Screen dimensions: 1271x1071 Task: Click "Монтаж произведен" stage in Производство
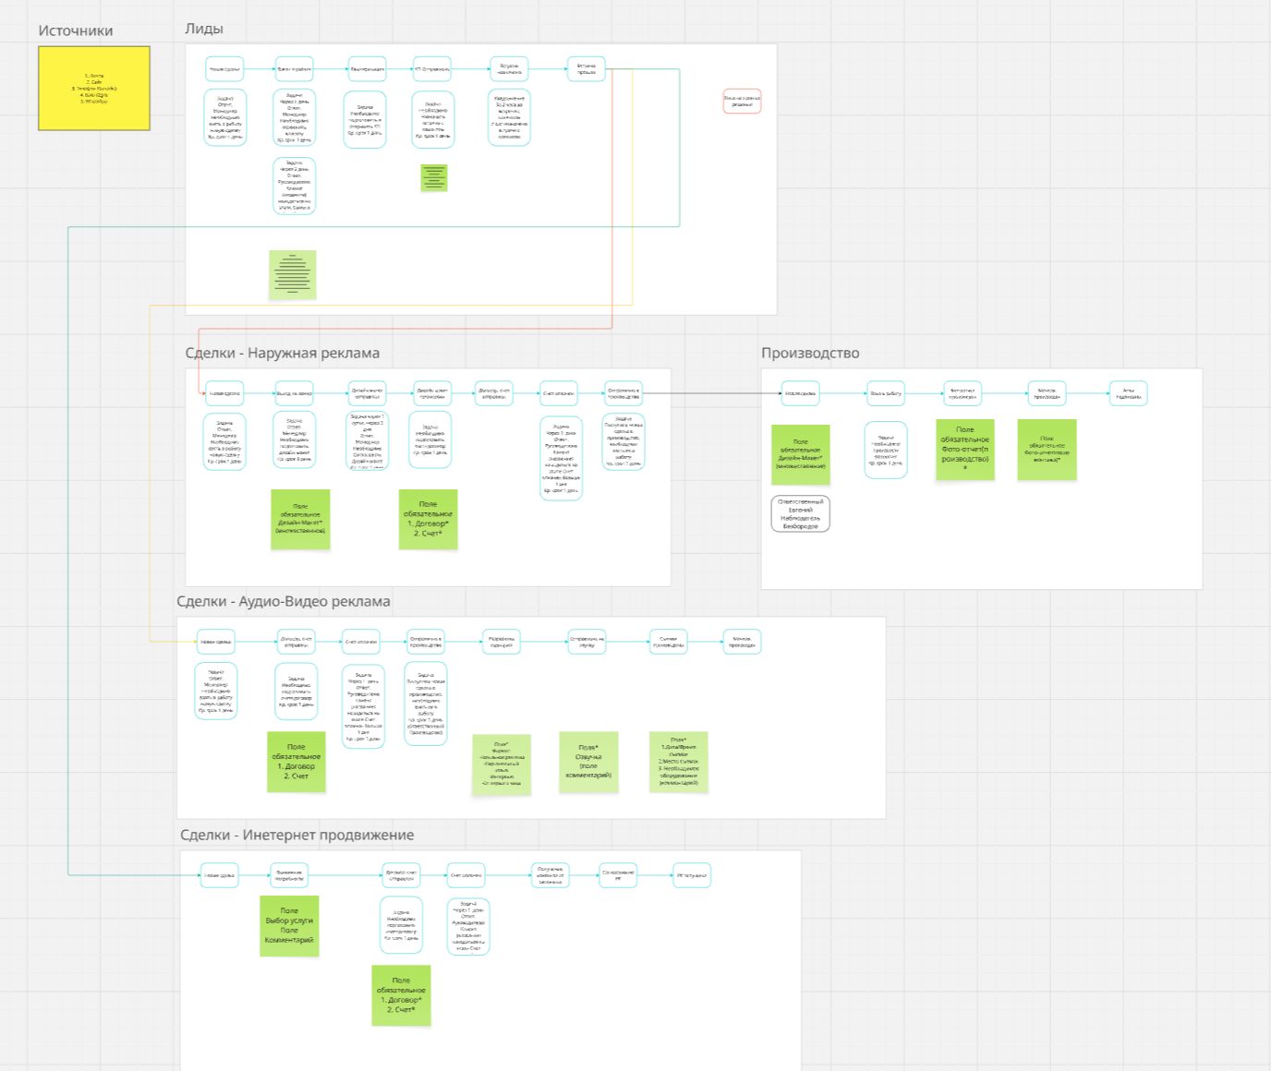[x=1047, y=393]
